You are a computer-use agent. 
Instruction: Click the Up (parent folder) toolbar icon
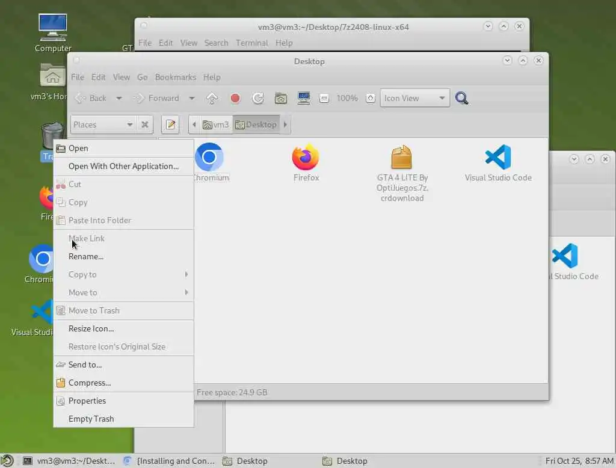[x=212, y=98]
